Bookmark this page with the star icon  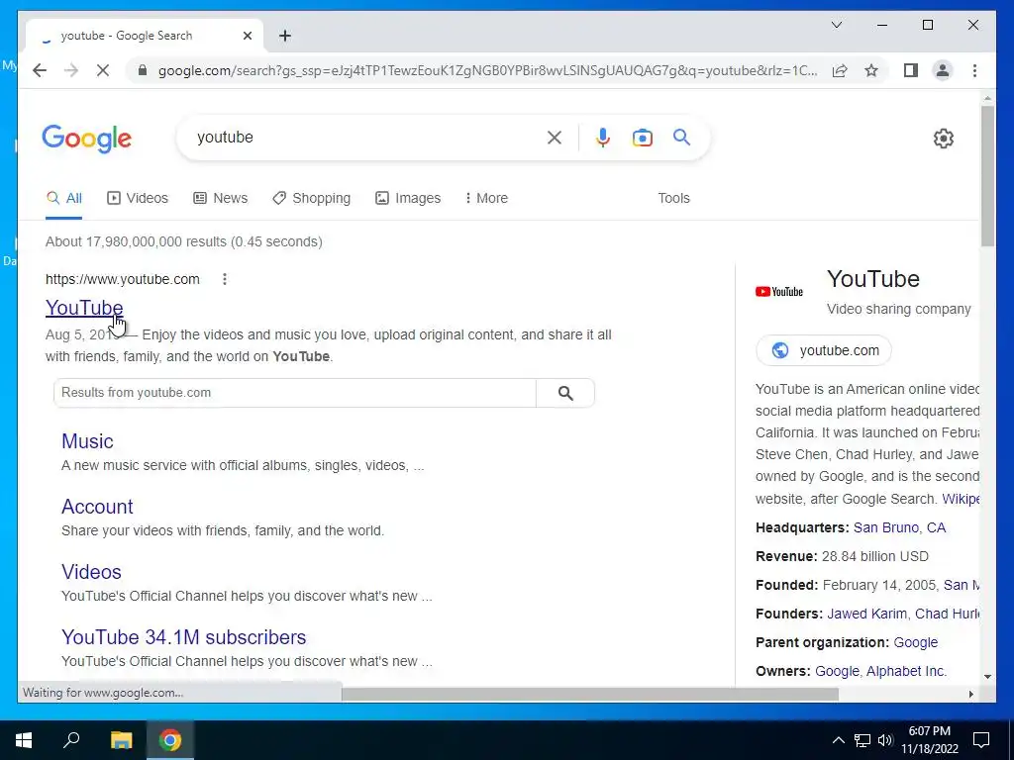click(x=871, y=70)
